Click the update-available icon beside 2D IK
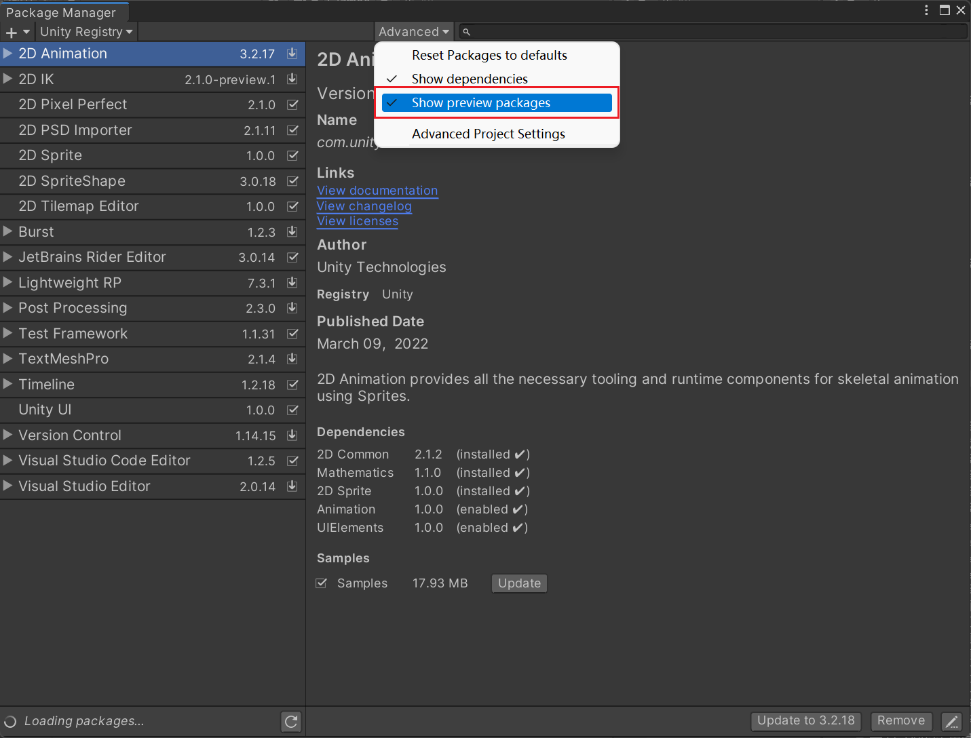The image size is (971, 738). coord(292,79)
